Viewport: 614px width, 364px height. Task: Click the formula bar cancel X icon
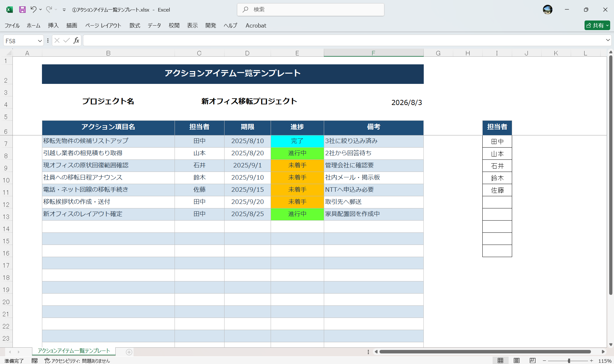(57, 40)
